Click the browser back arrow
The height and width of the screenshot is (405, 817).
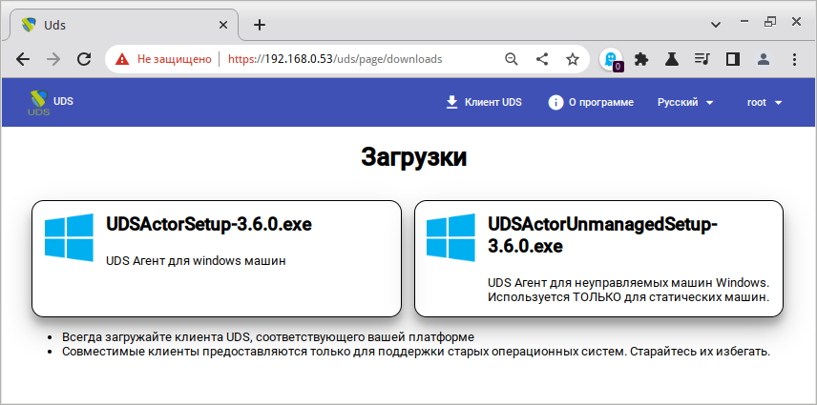23,59
